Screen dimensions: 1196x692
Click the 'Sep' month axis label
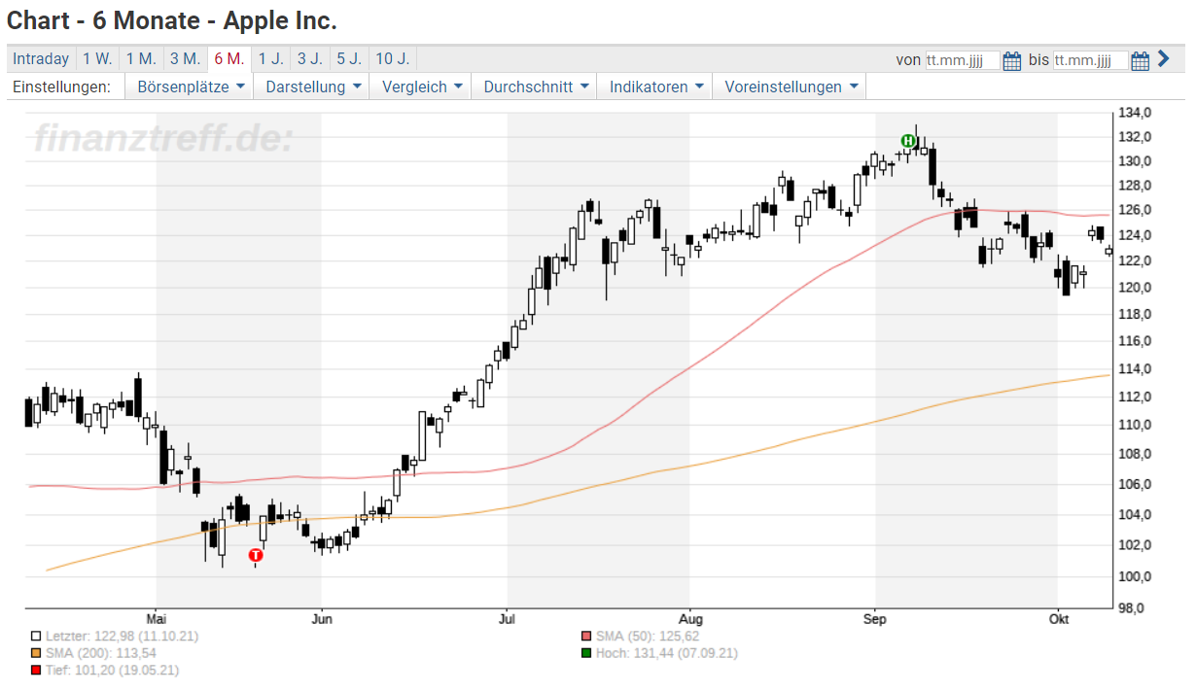point(875,618)
